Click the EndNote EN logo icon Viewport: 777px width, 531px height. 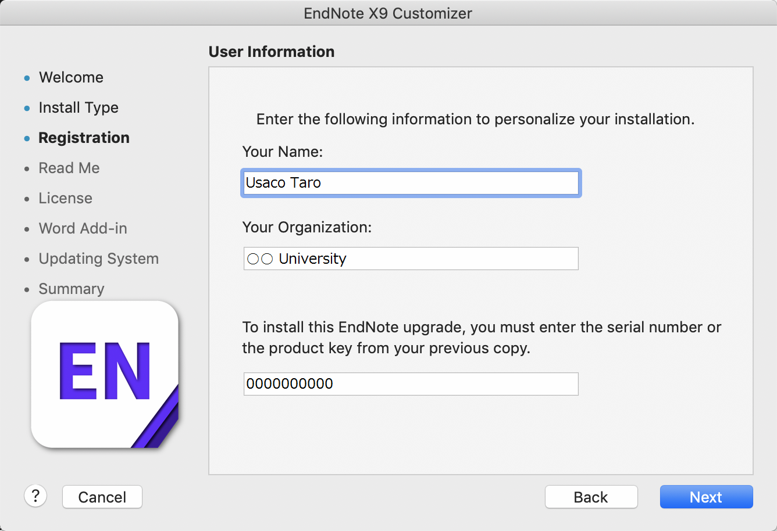(105, 375)
